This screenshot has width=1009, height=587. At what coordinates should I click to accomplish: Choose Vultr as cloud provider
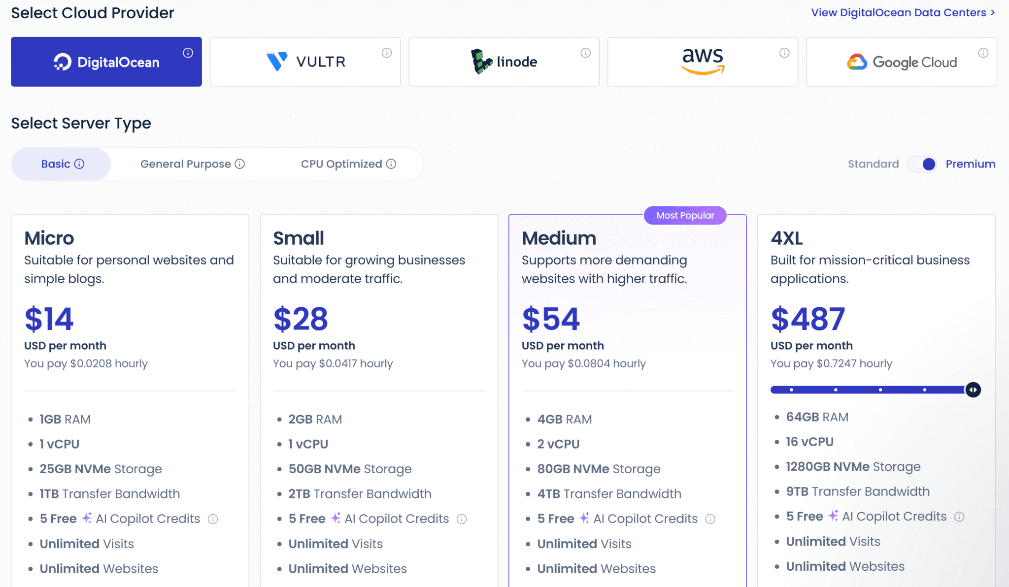(x=305, y=62)
